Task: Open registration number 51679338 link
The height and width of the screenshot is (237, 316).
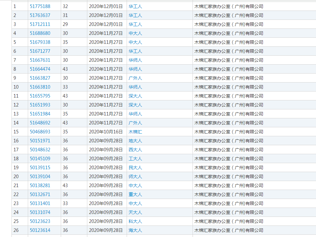Action: point(40,42)
